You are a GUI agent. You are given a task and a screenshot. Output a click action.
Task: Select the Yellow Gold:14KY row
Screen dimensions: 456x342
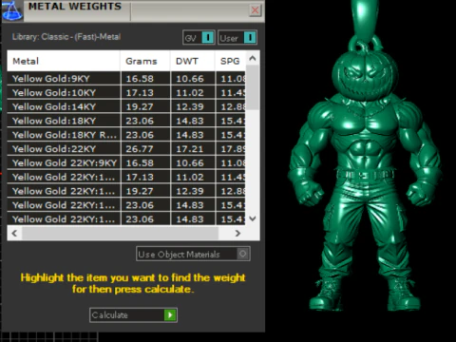(126, 106)
